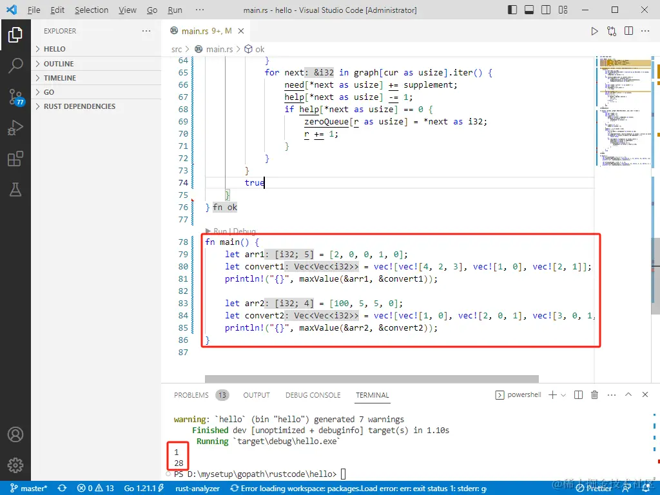Toggle primary side bar layout icon
Screen dimensions: 660x495
click(512, 10)
